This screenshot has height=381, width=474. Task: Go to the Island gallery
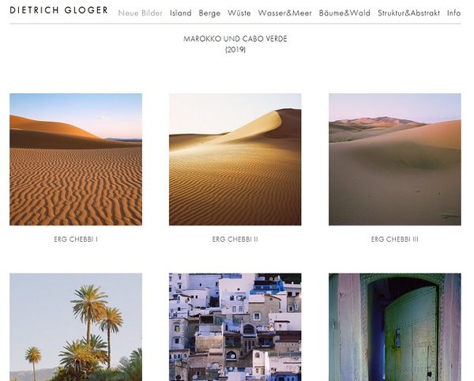tap(181, 13)
